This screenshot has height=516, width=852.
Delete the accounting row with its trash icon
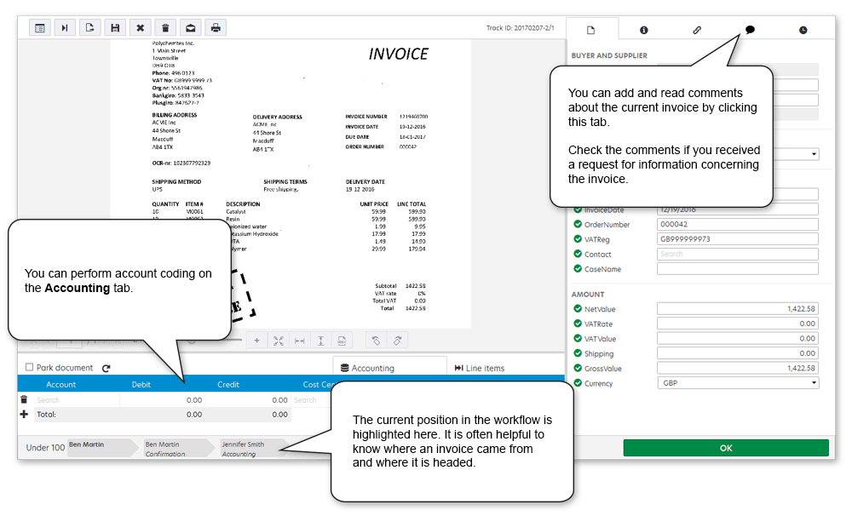(24, 399)
